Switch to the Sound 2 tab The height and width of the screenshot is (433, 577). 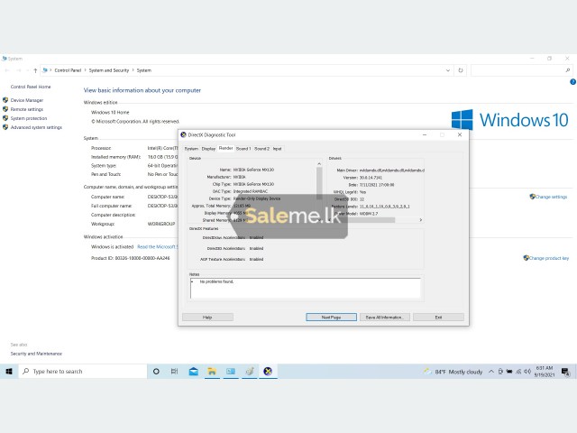point(261,149)
